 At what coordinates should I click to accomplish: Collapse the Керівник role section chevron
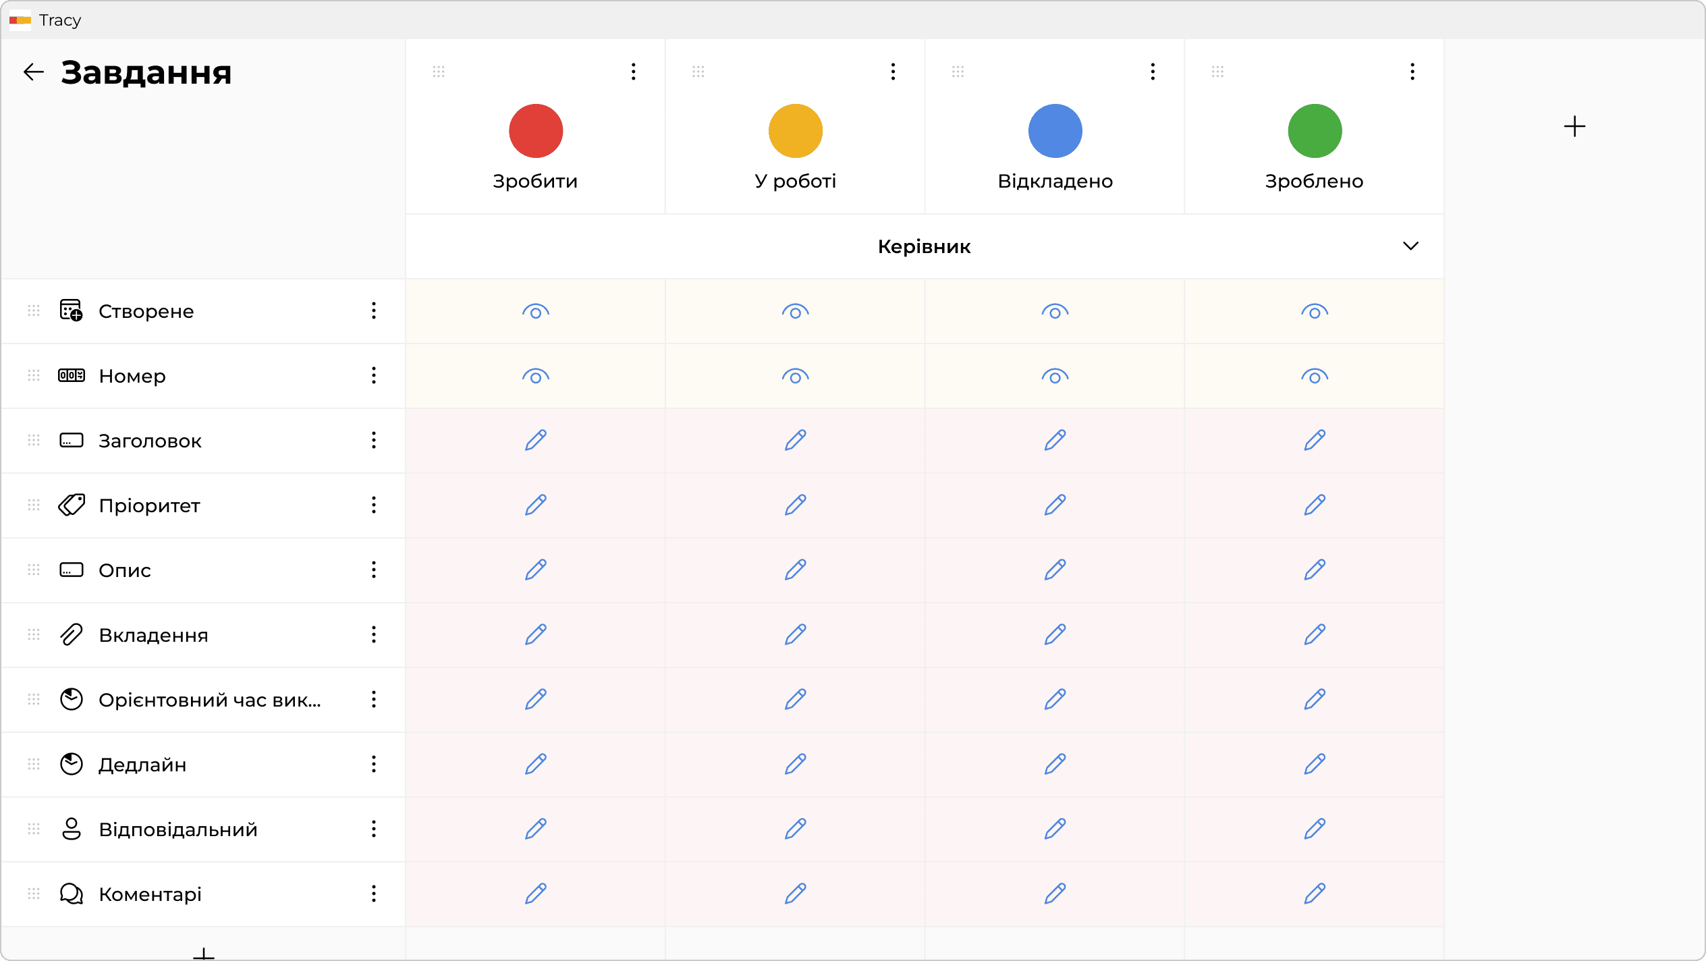coord(1410,246)
